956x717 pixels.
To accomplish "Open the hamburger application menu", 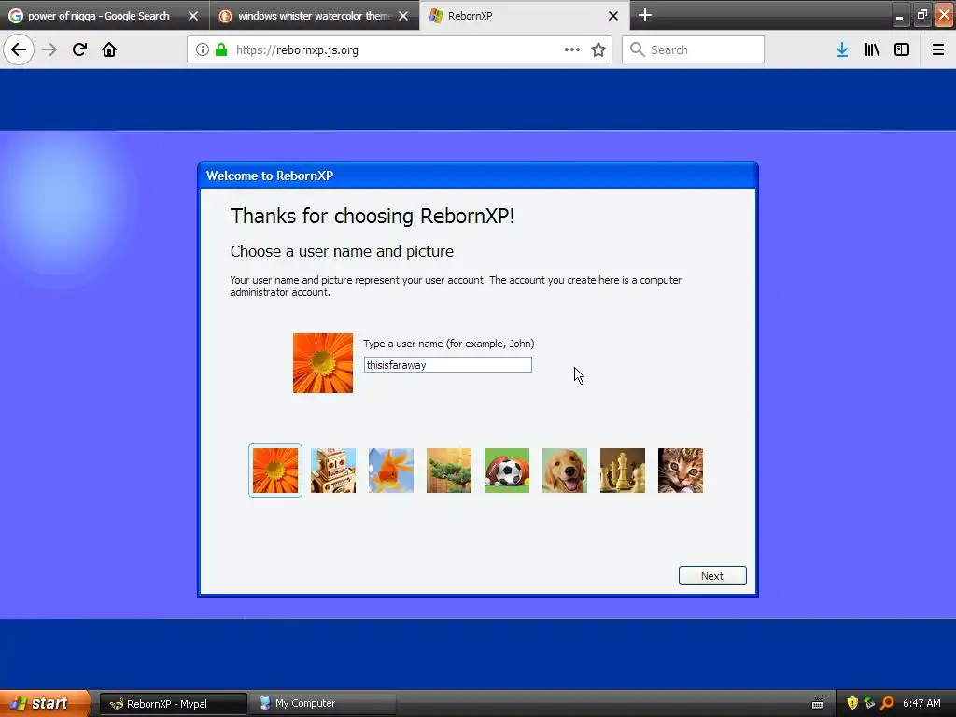I will click(937, 49).
